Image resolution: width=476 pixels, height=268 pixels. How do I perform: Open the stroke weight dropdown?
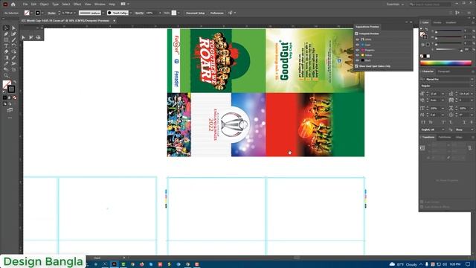tap(74, 13)
